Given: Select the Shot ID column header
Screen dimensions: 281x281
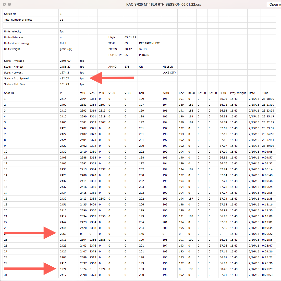Looking at the screenshot, I should click(x=9, y=93).
